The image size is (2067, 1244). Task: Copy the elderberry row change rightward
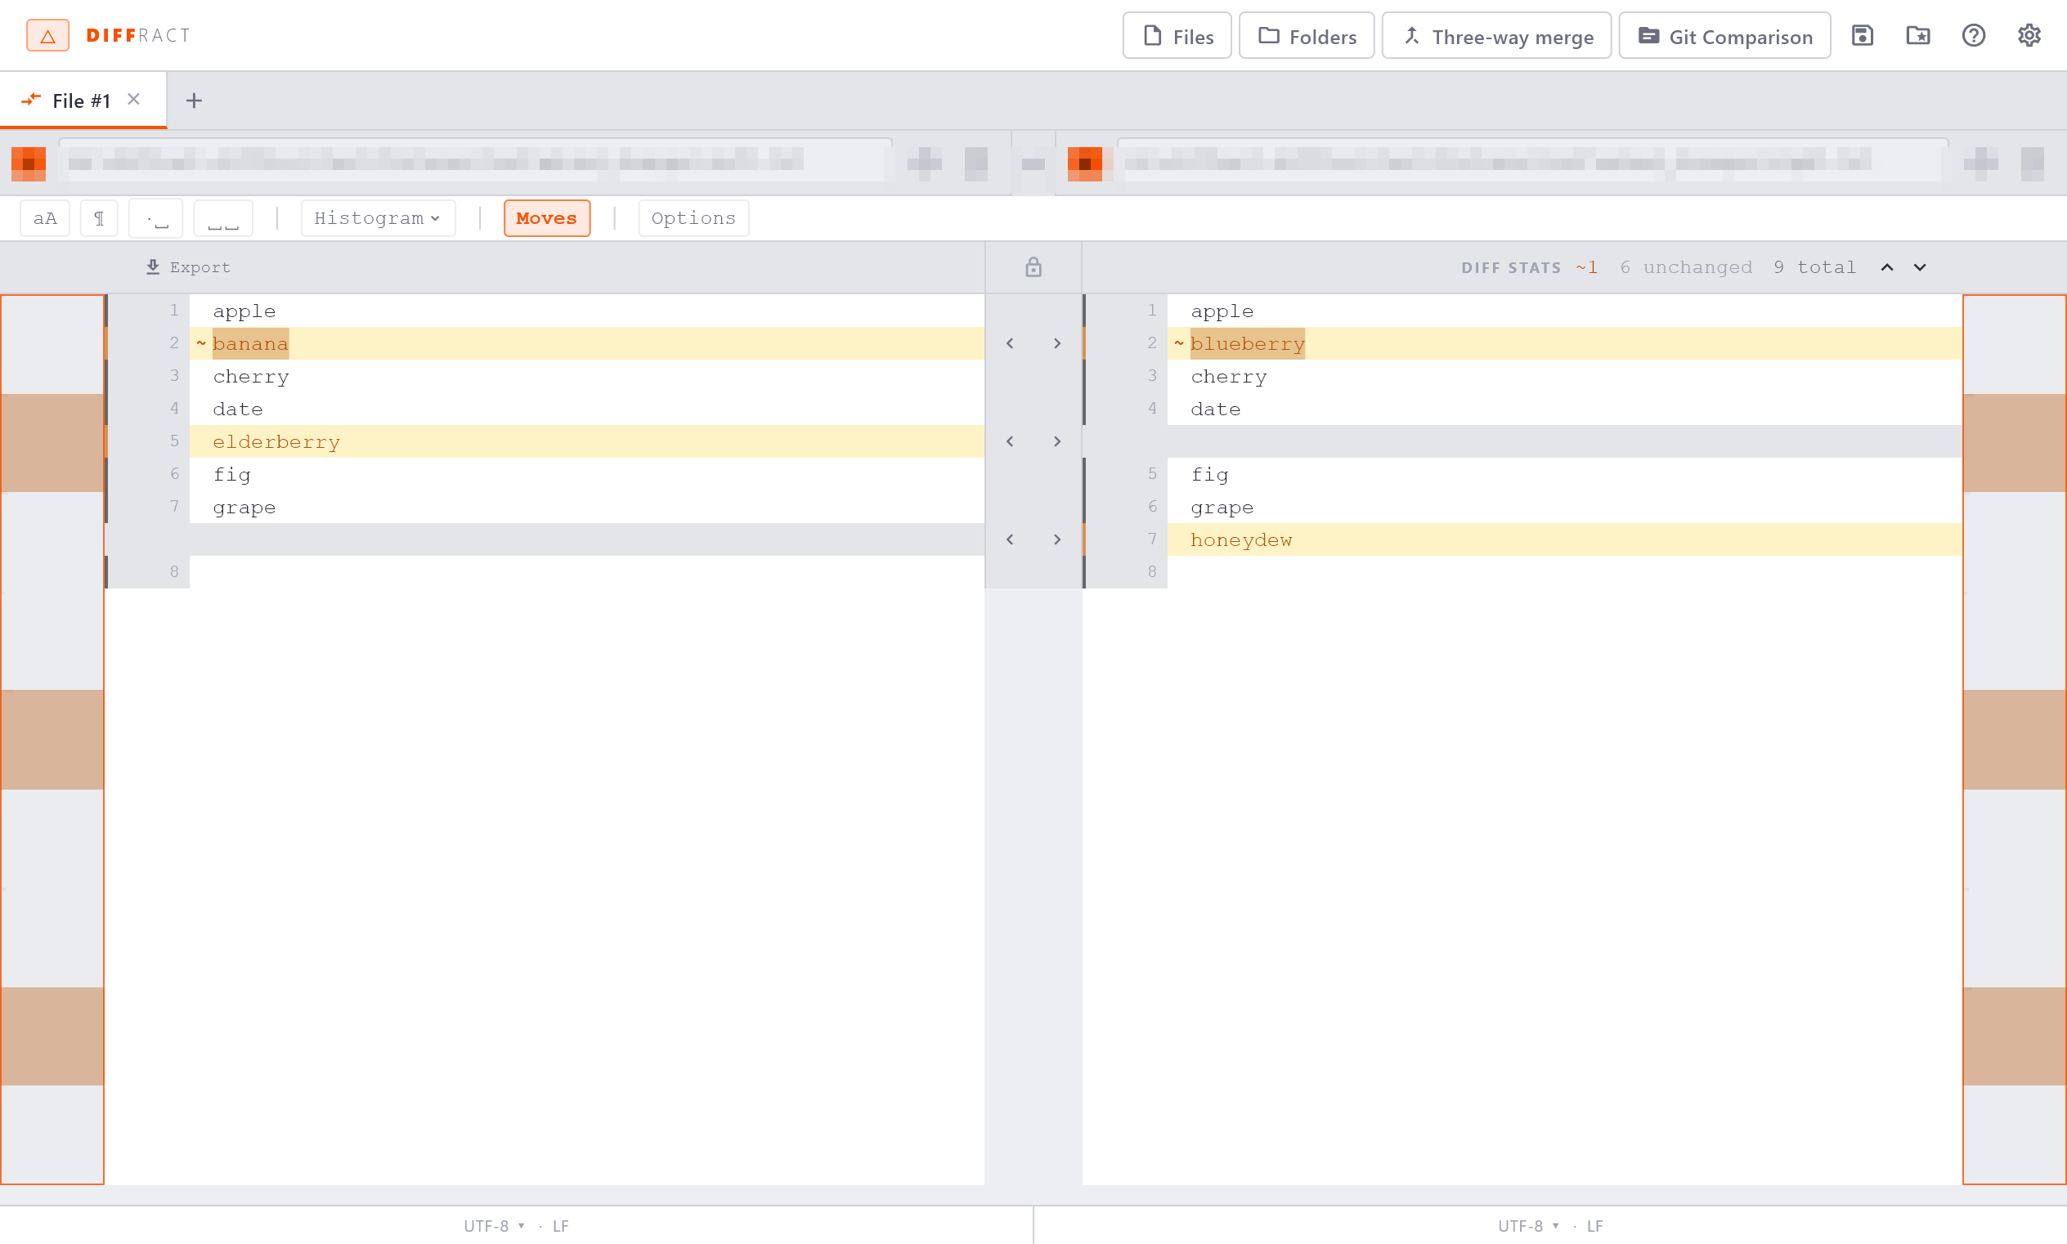pos(1056,441)
